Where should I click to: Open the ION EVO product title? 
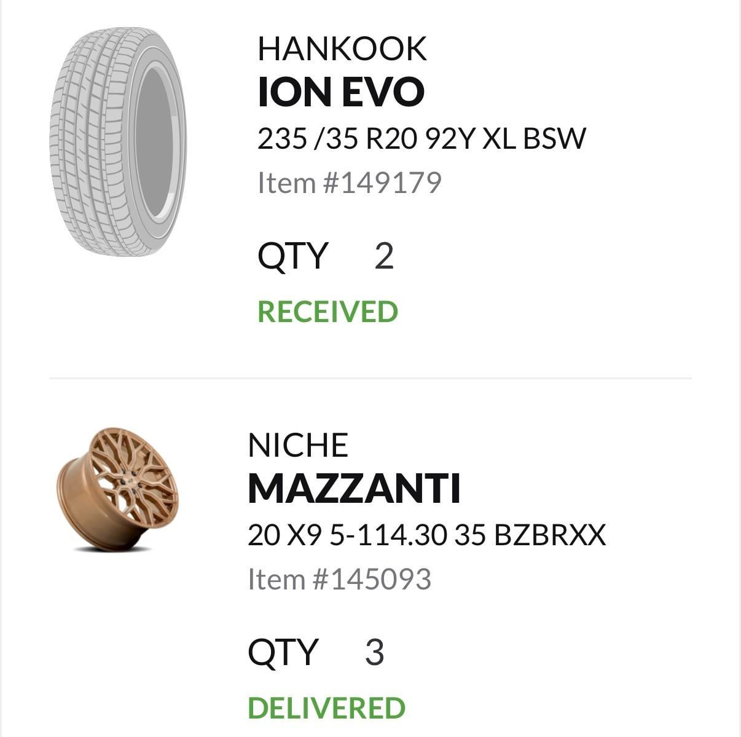coord(340,92)
